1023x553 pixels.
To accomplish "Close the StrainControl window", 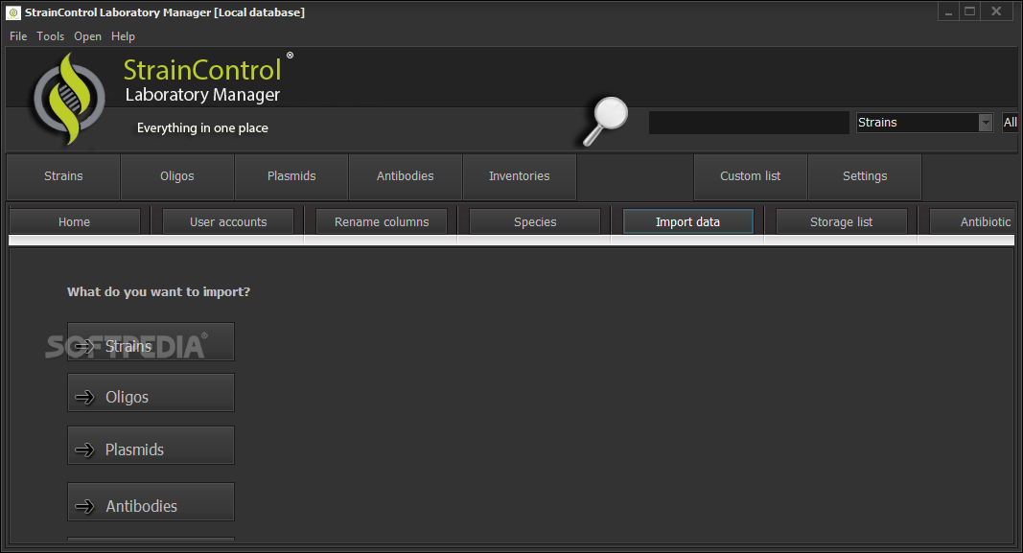I will click(x=996, y=12).
